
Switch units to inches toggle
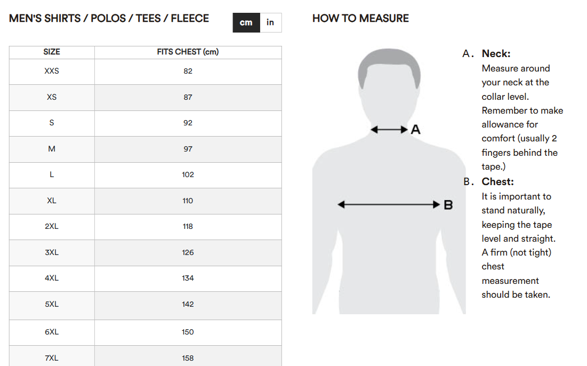[x=271, y=22]
